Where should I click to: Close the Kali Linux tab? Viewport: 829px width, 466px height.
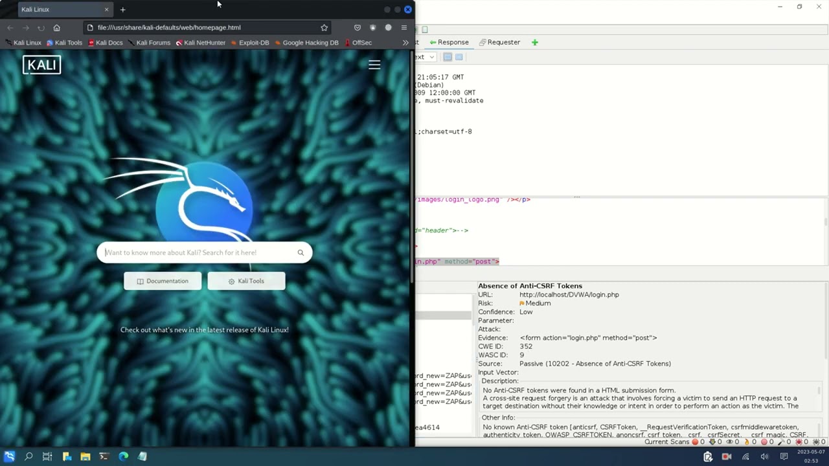[x=106, y=9]
